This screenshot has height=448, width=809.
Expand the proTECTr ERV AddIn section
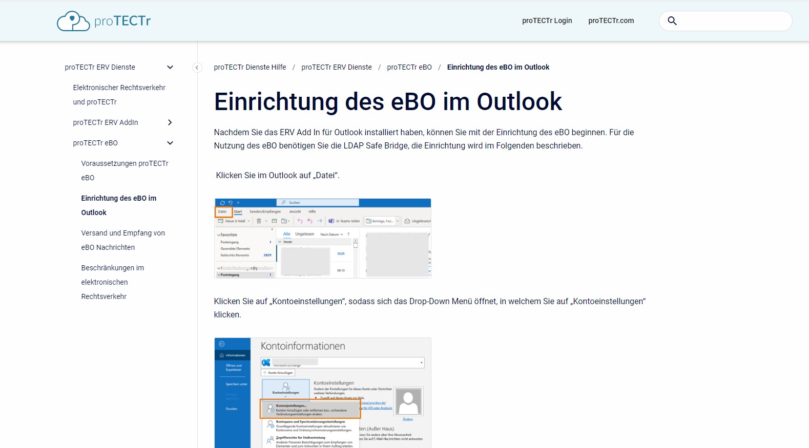(x=170, y=122)
